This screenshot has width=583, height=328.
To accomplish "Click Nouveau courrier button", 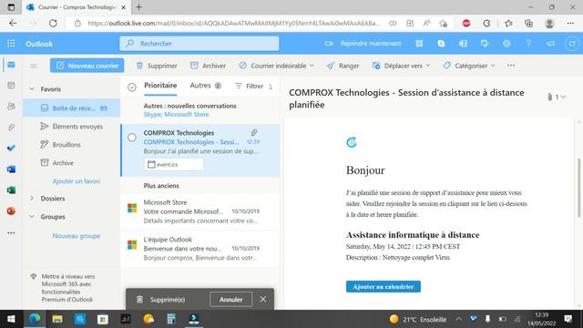I will (x=87, y=66).
